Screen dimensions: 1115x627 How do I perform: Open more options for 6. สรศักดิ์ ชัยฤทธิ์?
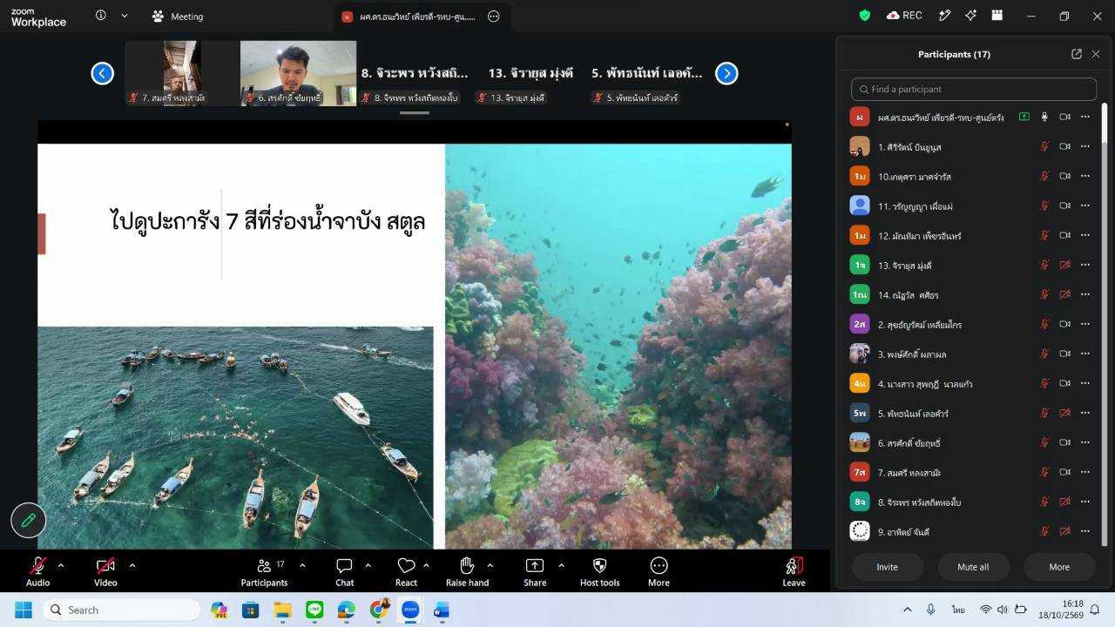(x=1085, y=443)
